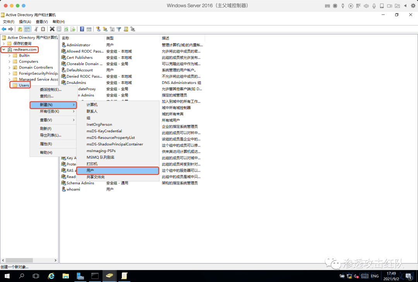Open the 查看(V) menu bar item
Viewport: 418px width, 282px height.
pos(41,22)
